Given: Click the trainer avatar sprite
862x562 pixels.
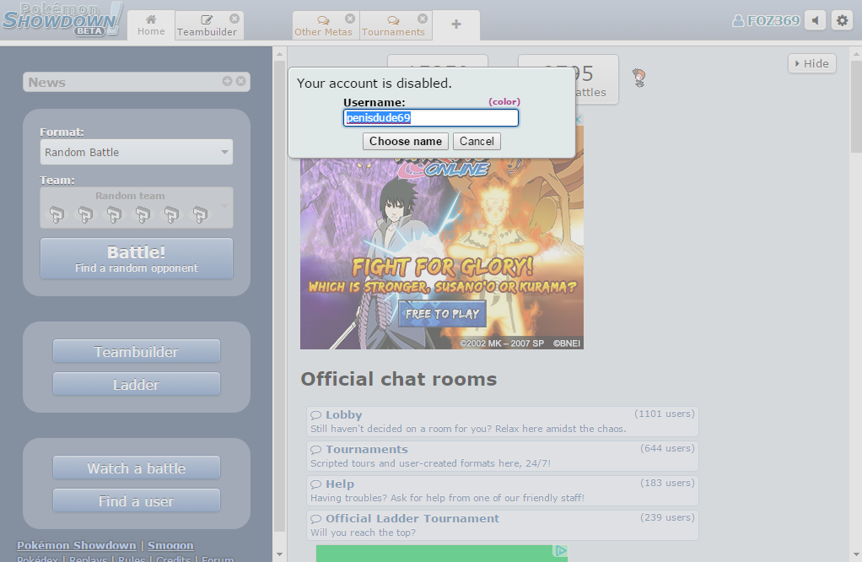Looking at the screenshot, I should 638,78.
